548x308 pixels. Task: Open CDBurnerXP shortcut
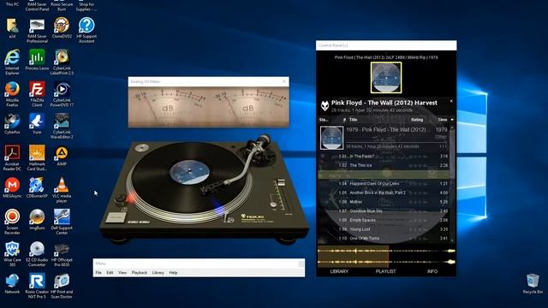[37, 188]
